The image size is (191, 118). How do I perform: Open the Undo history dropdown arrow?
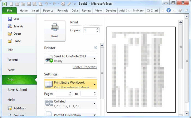point(50,4)
